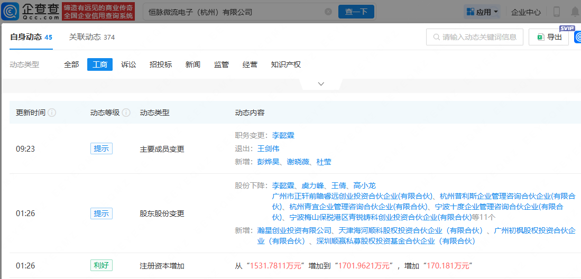The height and width of the screenshot is (279, 581).
Task: Open 虞力峰 shareholder link
Action: tap(313, 185)
